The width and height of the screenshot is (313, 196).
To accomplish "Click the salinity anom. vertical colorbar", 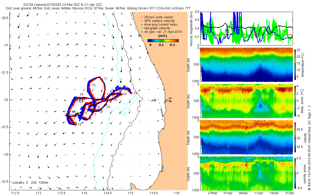I will point(295,173).
